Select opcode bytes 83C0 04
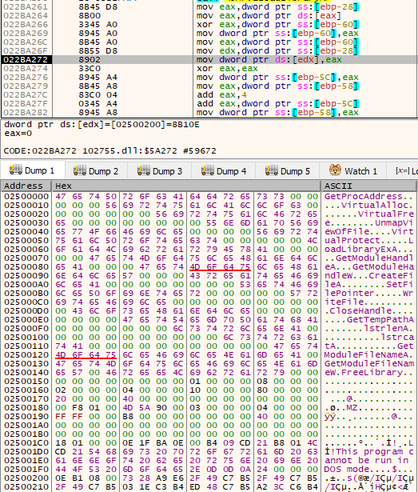 click(98, 94)
